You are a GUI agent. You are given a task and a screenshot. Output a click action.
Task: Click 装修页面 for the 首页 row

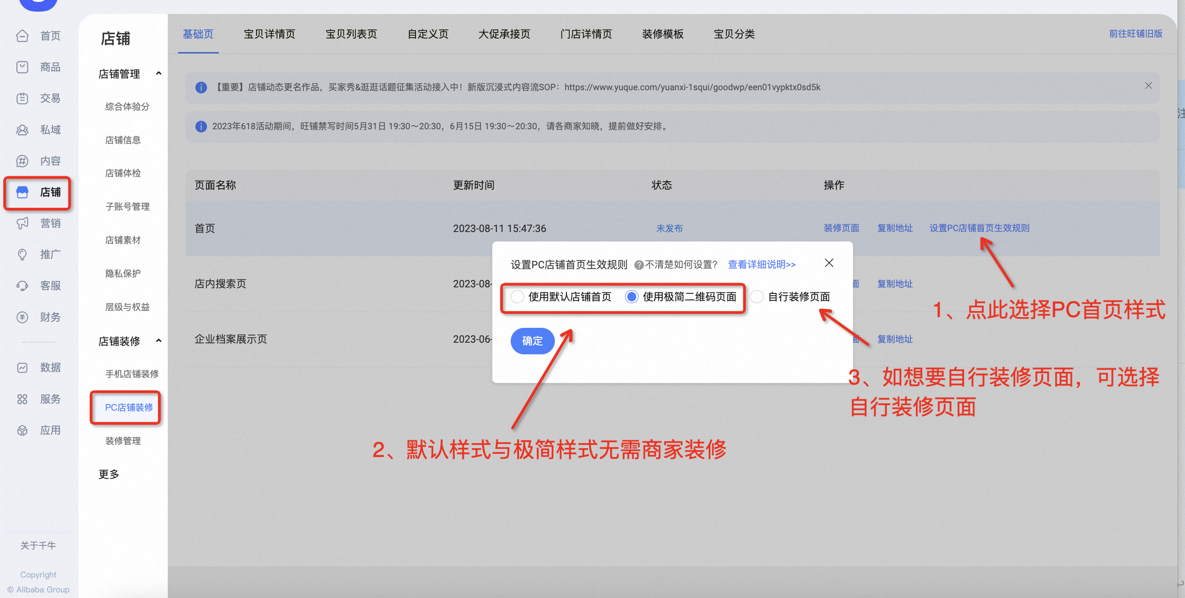(841, 228)
